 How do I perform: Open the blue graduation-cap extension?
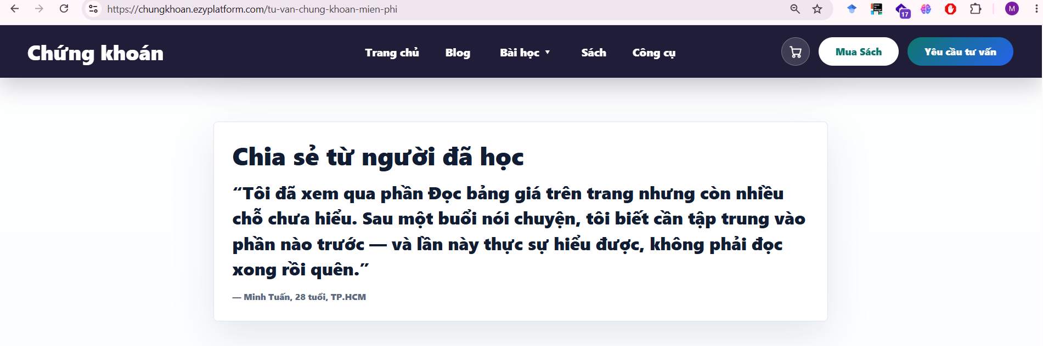852,9
